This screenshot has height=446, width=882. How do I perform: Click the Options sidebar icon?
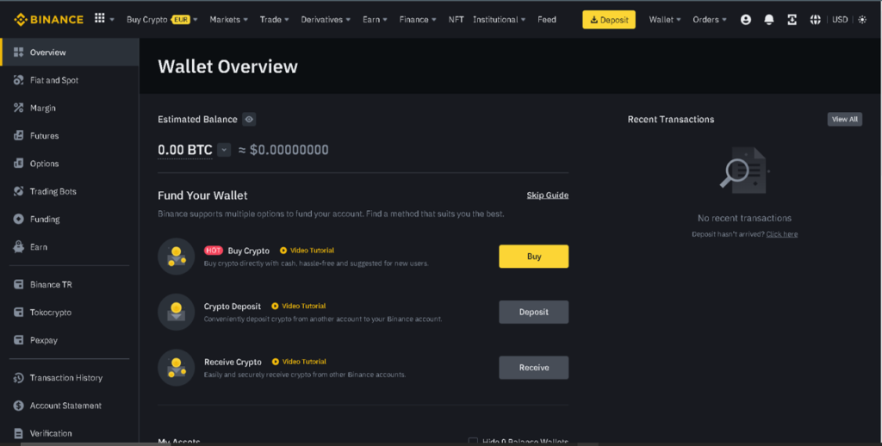[19, 164]
